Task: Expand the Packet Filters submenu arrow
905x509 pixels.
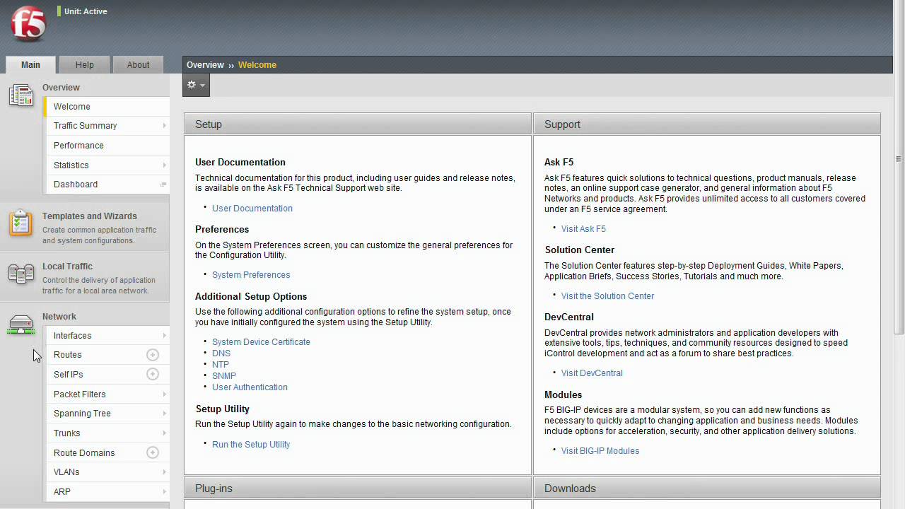Action: [x=164, y=394]
